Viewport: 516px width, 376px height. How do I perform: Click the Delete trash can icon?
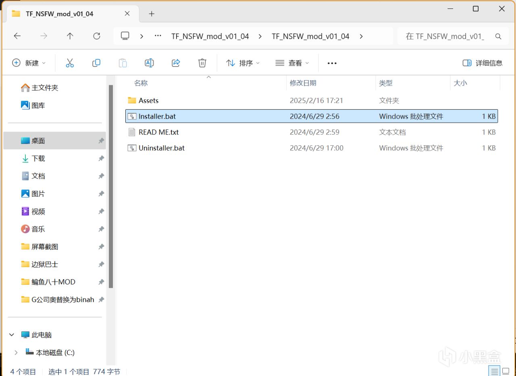click(x=202, y=63)
